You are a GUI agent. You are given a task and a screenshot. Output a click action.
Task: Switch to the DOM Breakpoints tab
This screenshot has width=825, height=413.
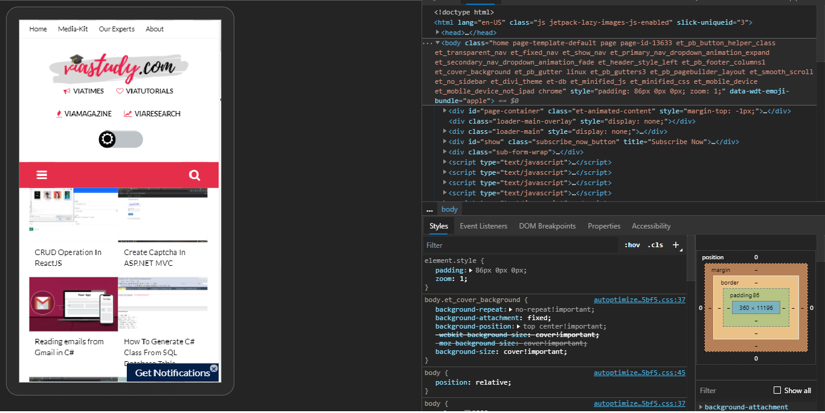547,226
